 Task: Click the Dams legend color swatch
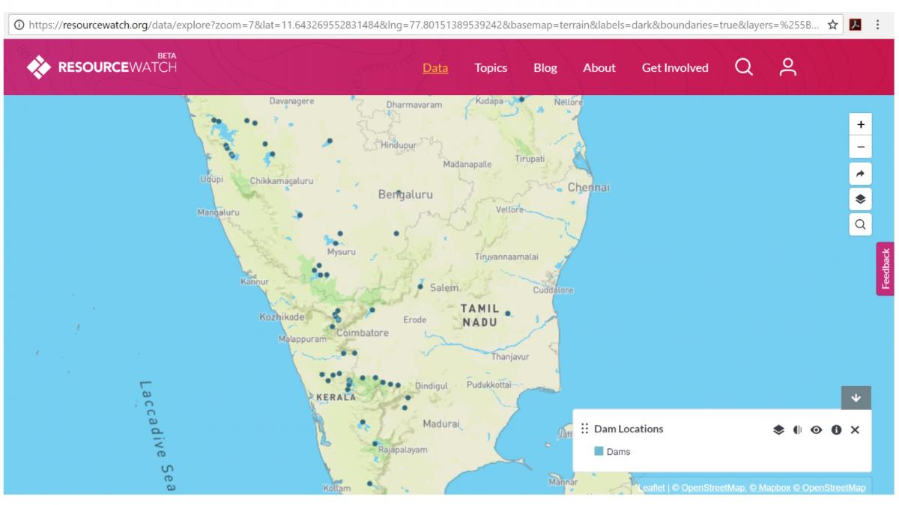pos(599,452)
